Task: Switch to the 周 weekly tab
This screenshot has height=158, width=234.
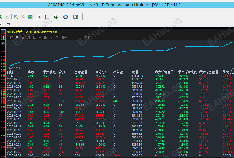Action: [23, 38]
